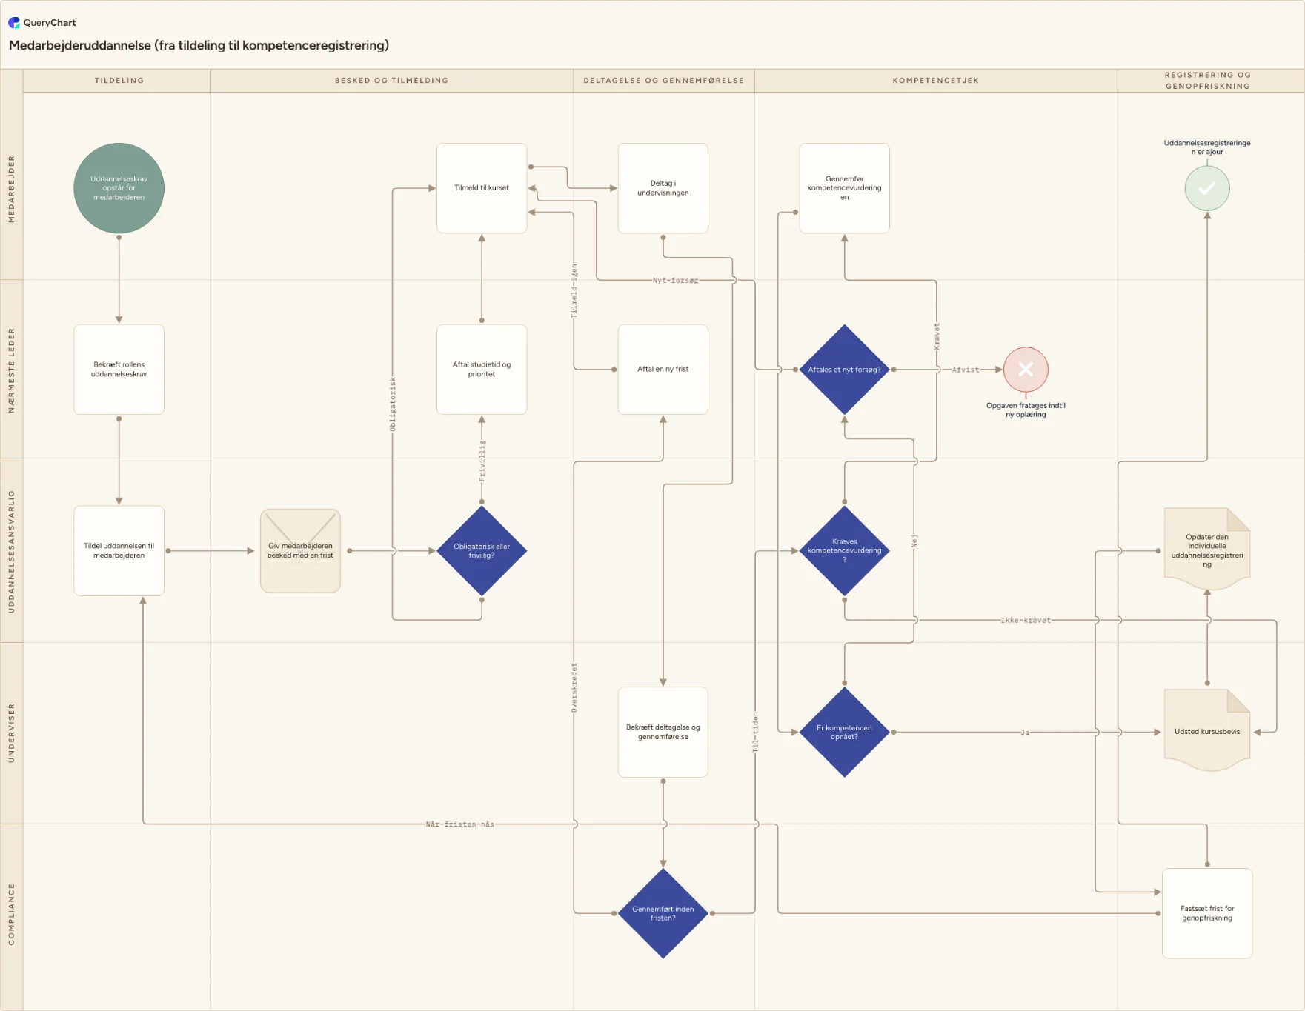This screenshot has width=1305, height=1011.
Task: Click the 'Når-fristen-nås' connector label
Action: pyautogui.click(x=459, y=824)
